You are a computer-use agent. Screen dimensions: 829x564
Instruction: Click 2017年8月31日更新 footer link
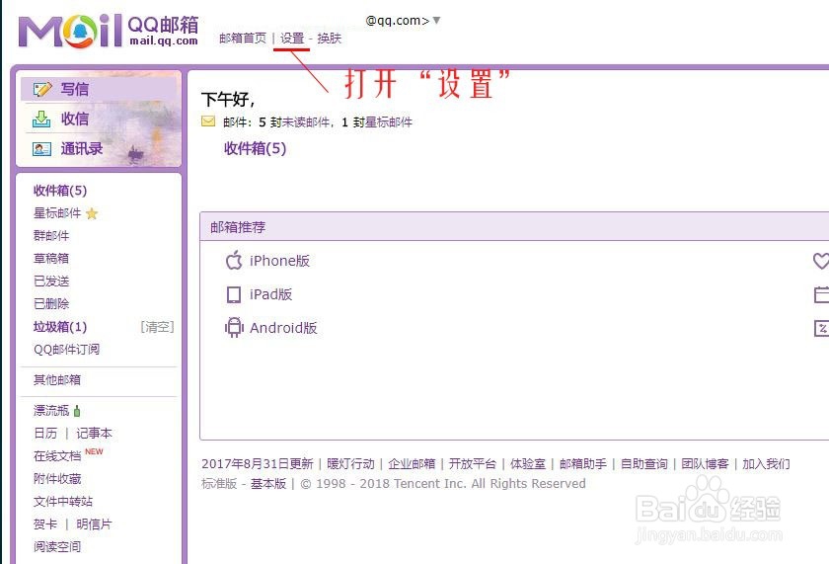pyautogui.click(x=258, y=464)
